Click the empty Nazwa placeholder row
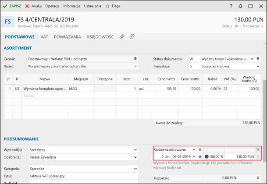The height and width of the screenshot is (184, 267). (x=45, y=96)
